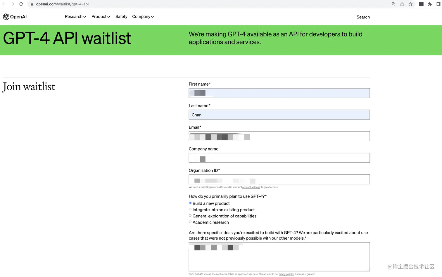Focus the First name field

pos(279,93)
